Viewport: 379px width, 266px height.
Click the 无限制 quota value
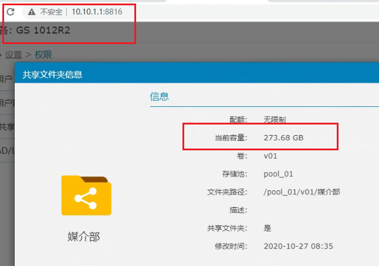click(275, 119)
